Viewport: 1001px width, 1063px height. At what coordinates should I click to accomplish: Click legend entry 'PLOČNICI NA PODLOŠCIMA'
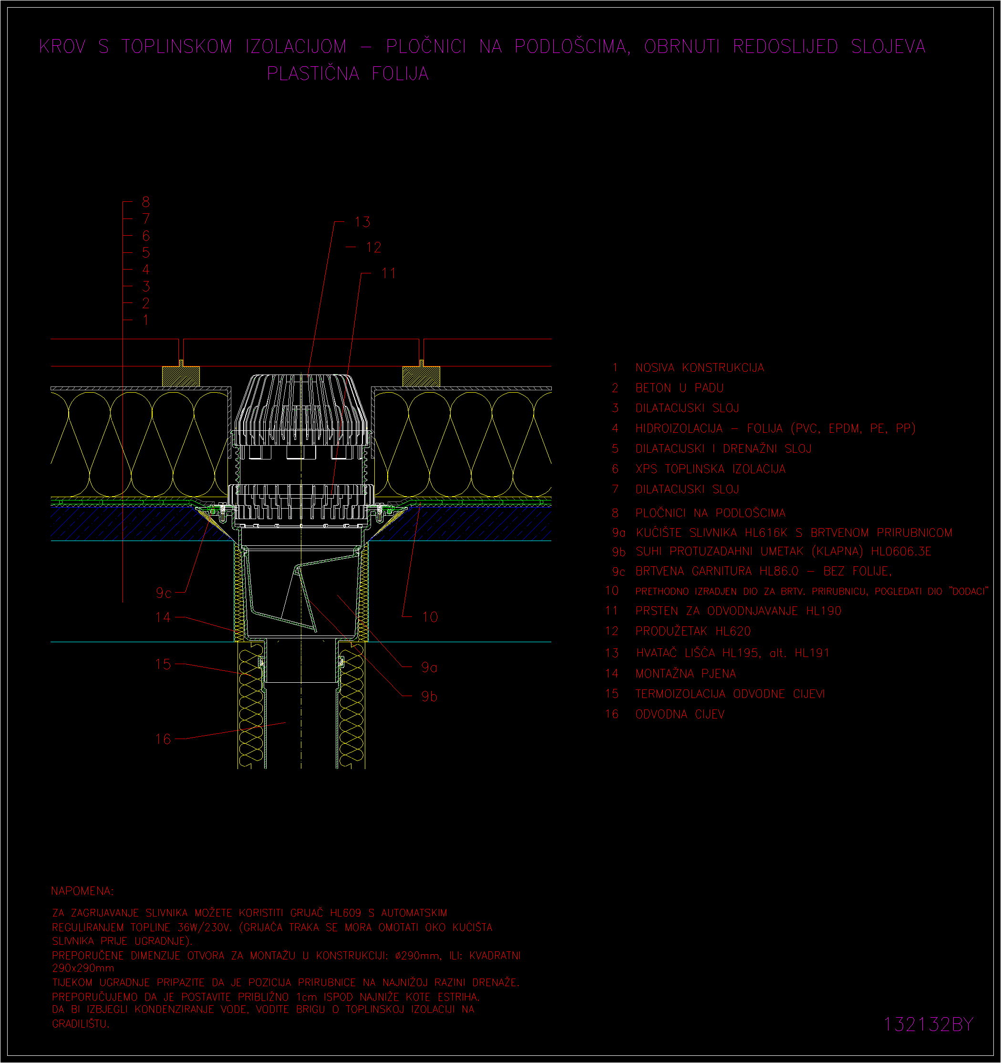point(710,513)
